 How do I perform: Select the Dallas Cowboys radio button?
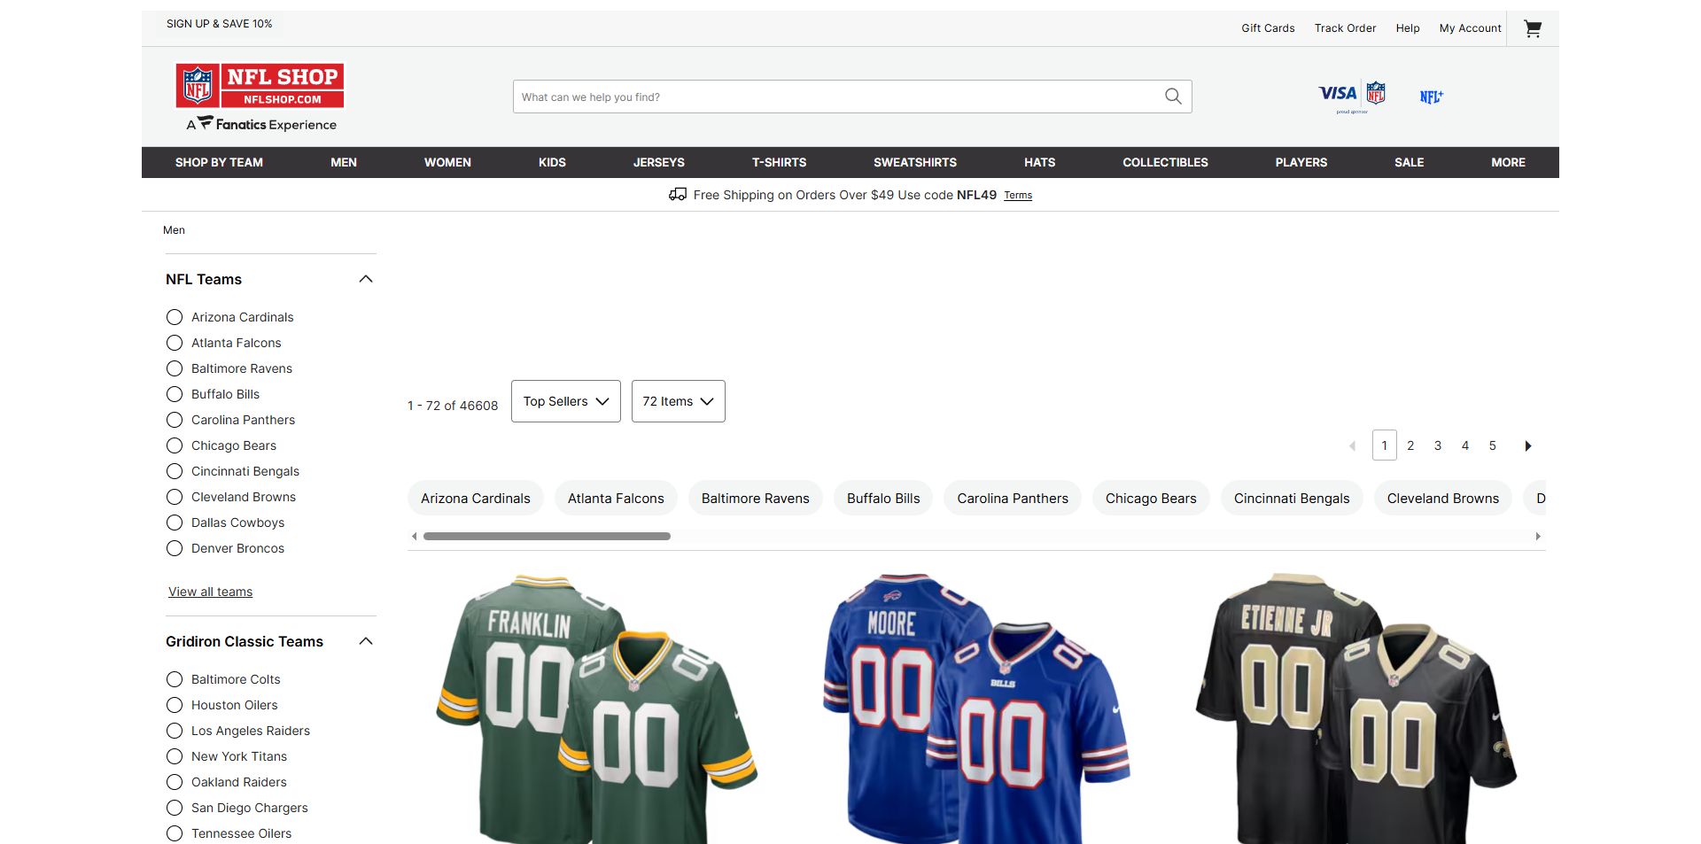[x=174, y=523]
